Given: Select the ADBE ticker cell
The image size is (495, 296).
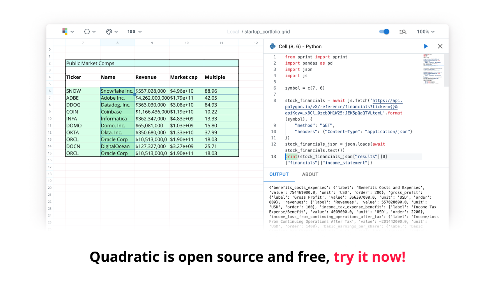Looking at the screenshot, I should pos(83,98).
